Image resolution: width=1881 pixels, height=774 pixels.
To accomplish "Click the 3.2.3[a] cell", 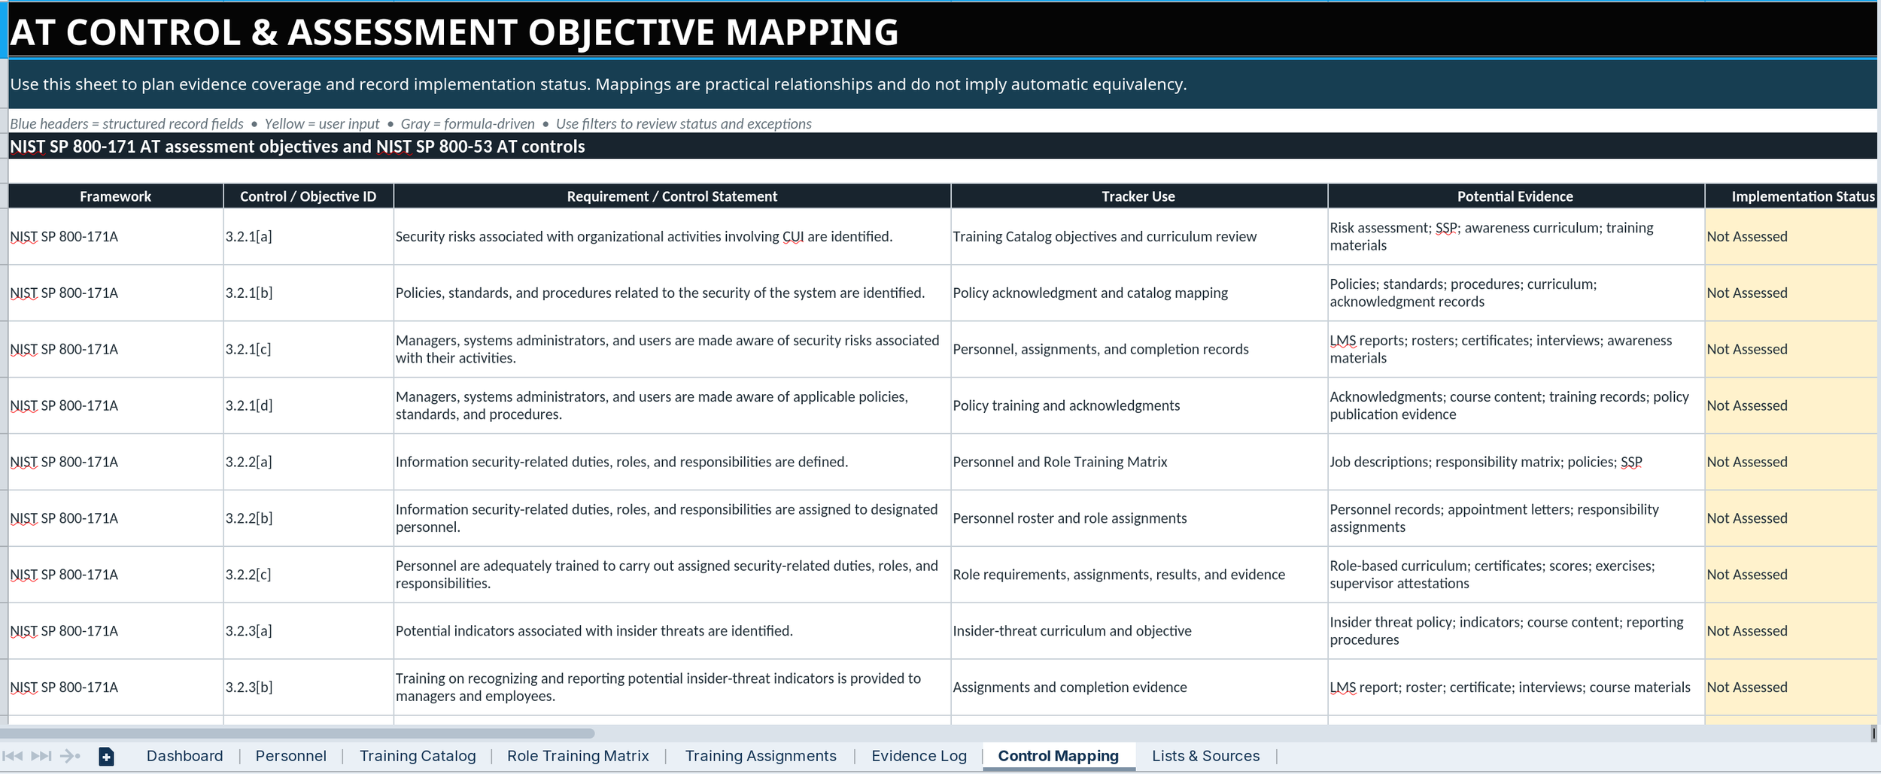I will click(x=308, y=631).
